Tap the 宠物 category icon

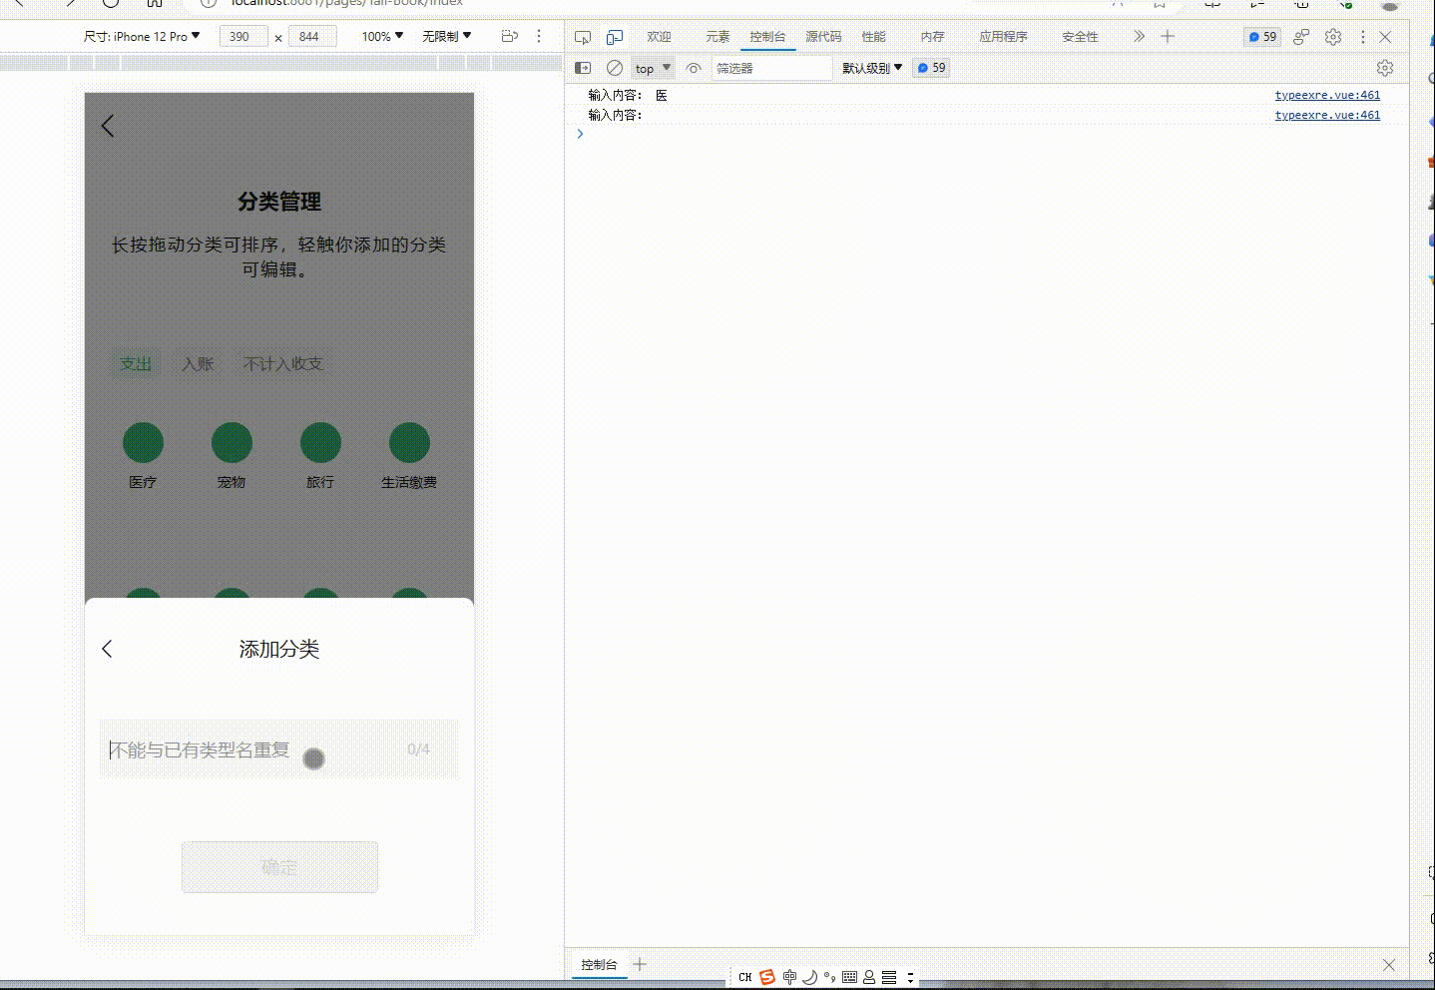(232, 441)
